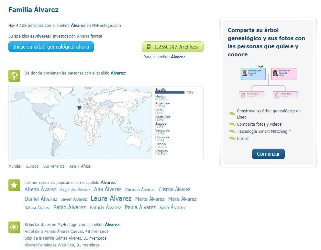Click the green star icon
The image size is (321, 250).
[14, 185]
